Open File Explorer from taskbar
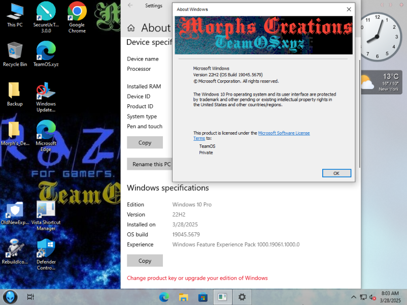The image size is (407, 305). (184, 297)
